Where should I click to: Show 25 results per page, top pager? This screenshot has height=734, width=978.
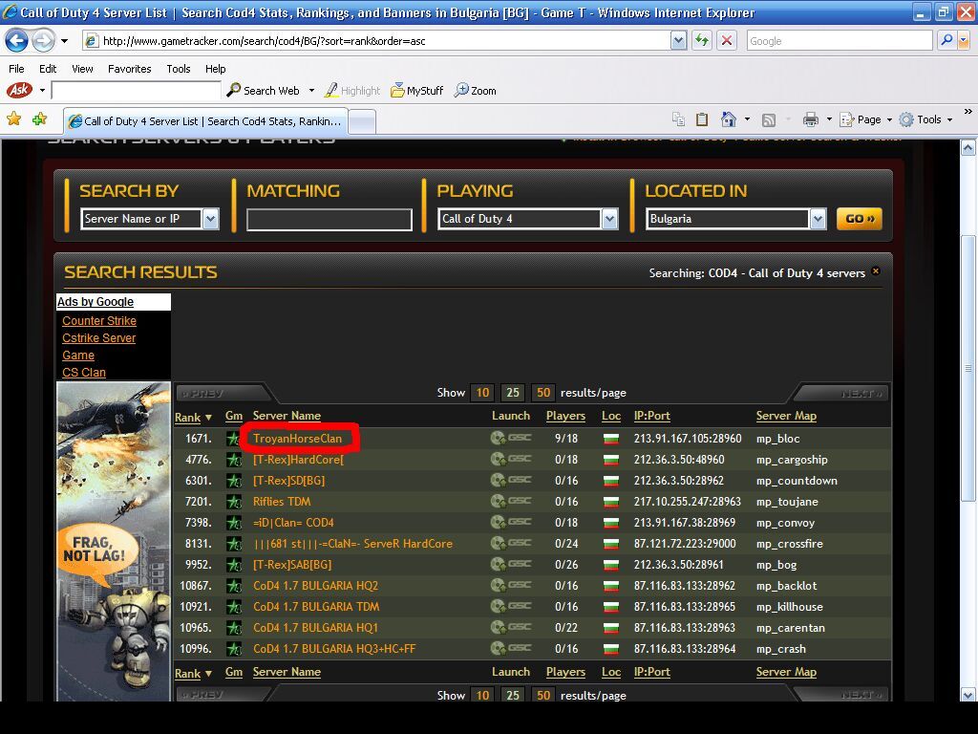(513, 393)
